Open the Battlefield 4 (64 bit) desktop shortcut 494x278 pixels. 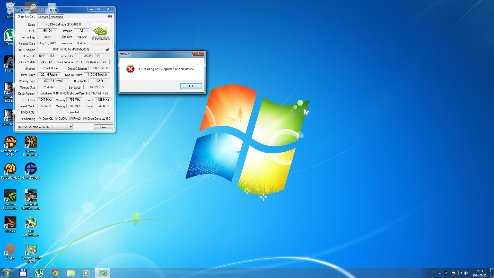click(8, 93)
